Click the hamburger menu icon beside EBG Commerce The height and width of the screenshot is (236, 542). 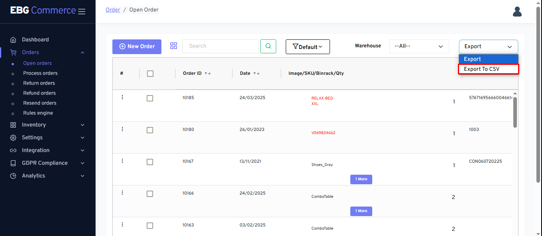coord(82,12)
